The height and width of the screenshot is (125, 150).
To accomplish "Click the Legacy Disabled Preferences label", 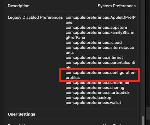I will [35, 18].
